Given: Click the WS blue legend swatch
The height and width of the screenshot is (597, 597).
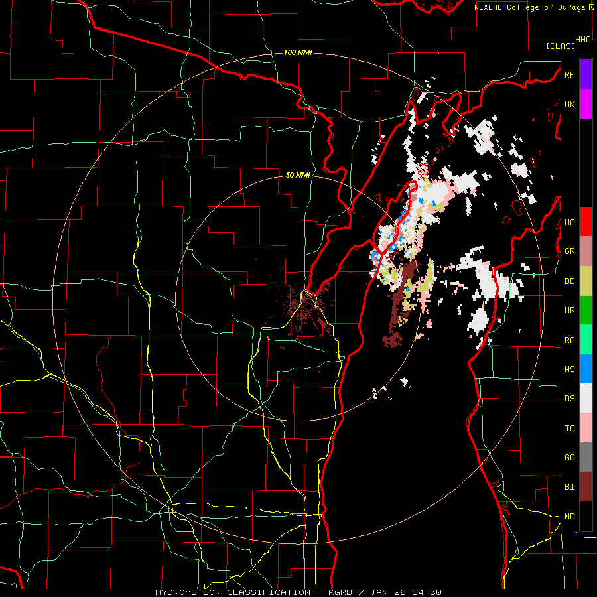Looking at the screenshot, I should pyautogui.click(x=586, y=369).
